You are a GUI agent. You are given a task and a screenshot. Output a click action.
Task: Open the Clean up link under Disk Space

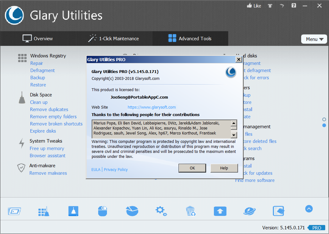pyautogui.click(x=39, y=102)
